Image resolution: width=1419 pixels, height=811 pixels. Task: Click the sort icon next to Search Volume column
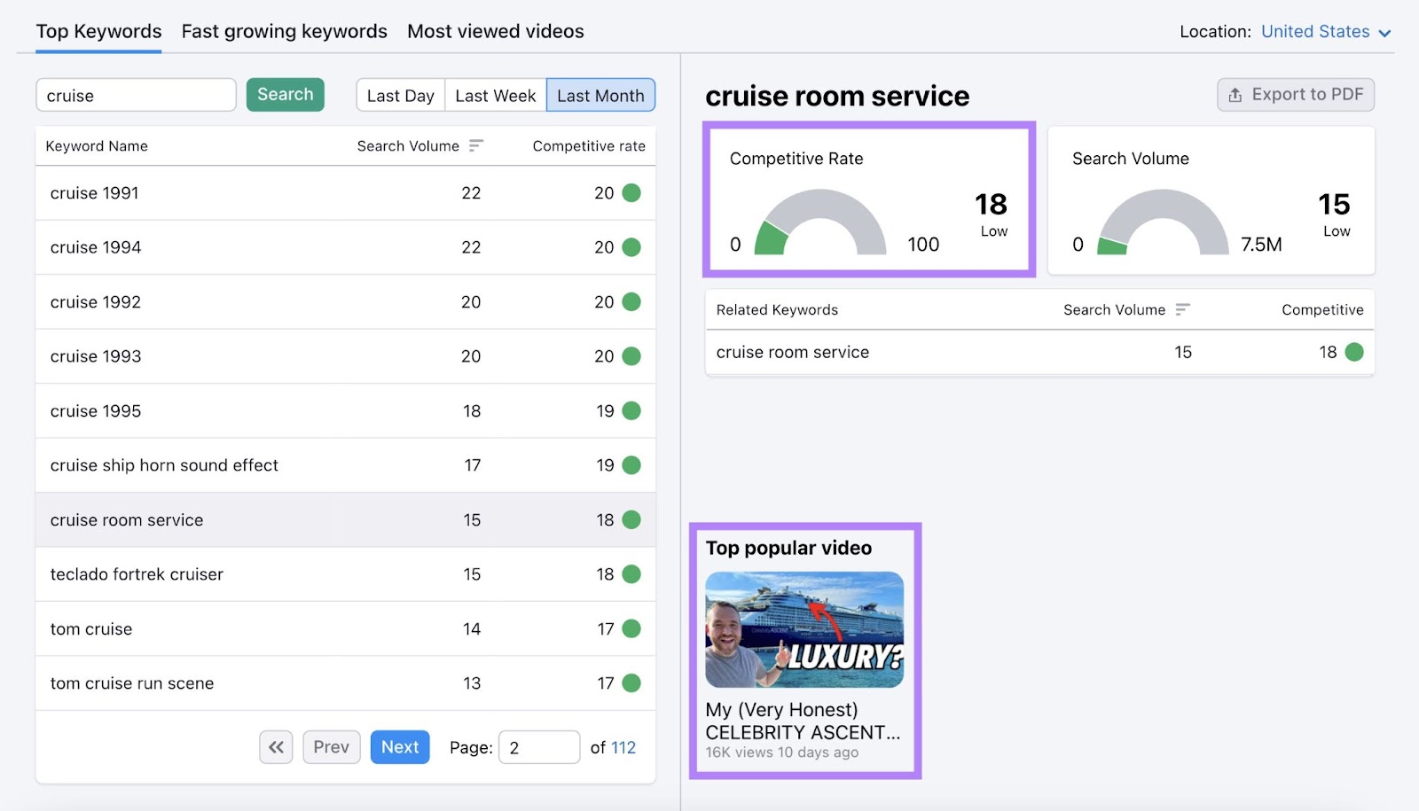(x=476, y=145)
